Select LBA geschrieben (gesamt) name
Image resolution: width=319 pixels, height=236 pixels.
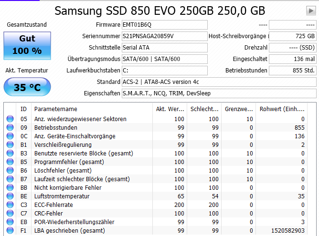(70, 230)
